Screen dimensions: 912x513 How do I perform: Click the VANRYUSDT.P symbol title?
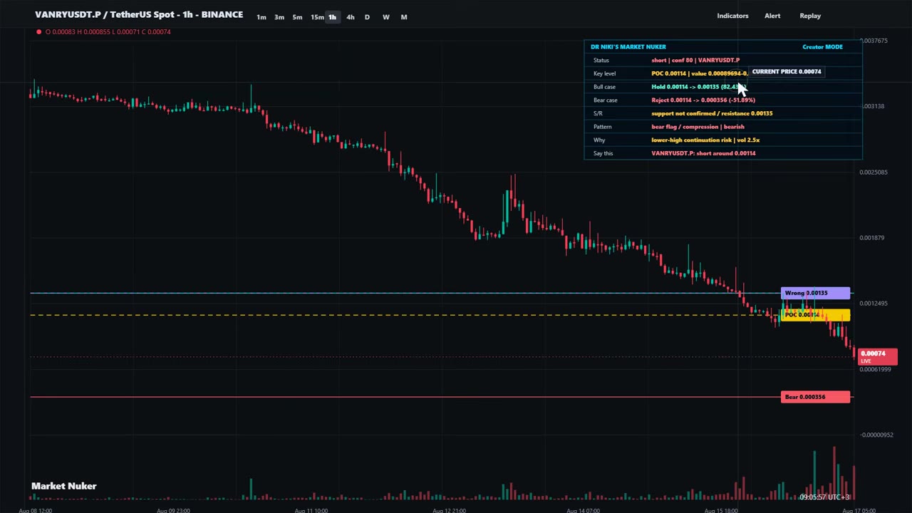(139, 14)
